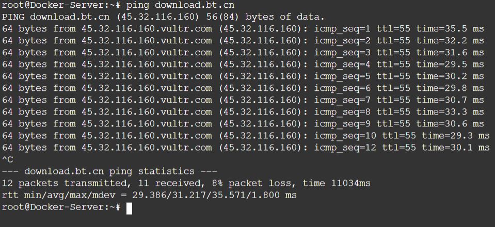Image resolution: width=495 pixels, height=227 pixels.
Task: Click the blinking cursor block at the prompt
Action: [x=130, y=208]
